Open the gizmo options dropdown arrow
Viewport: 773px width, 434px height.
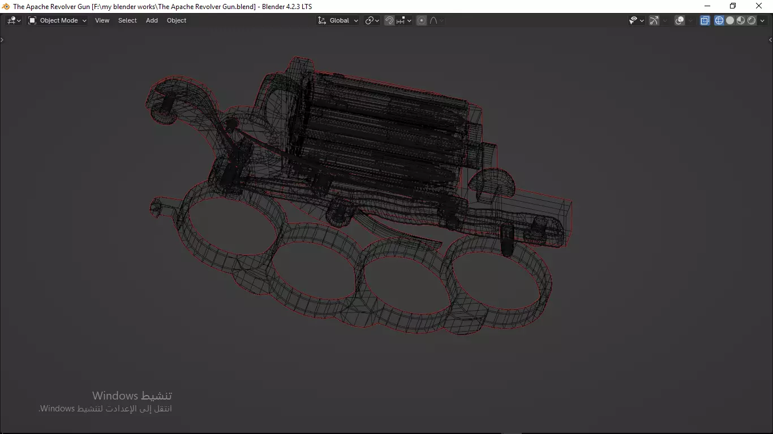[665, 20]
